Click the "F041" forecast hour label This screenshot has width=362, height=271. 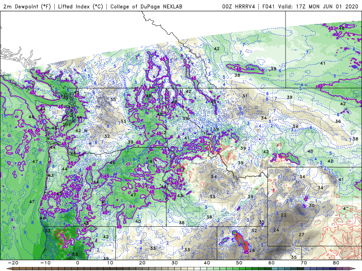268,6
